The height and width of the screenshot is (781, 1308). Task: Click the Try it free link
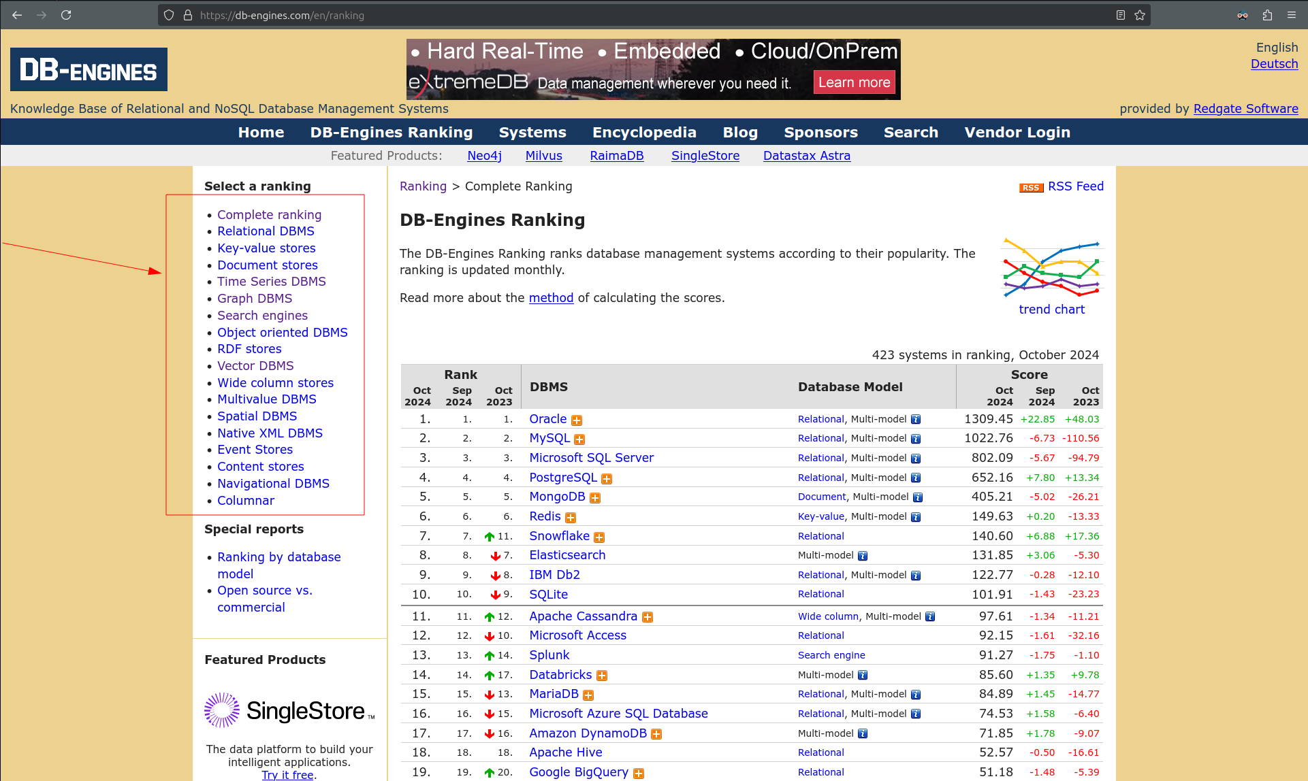pyautogui.click(x=287, y=775)
